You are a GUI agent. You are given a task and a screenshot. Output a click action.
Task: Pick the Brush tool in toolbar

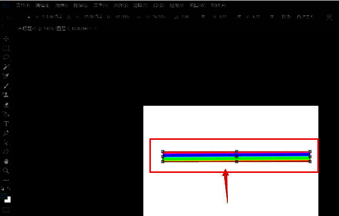tap(6, 86)
